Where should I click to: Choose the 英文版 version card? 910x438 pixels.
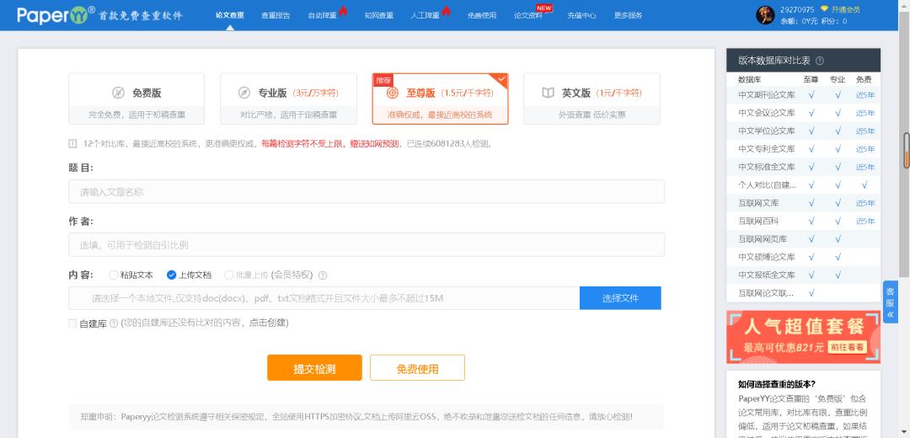tap(591, 99)
